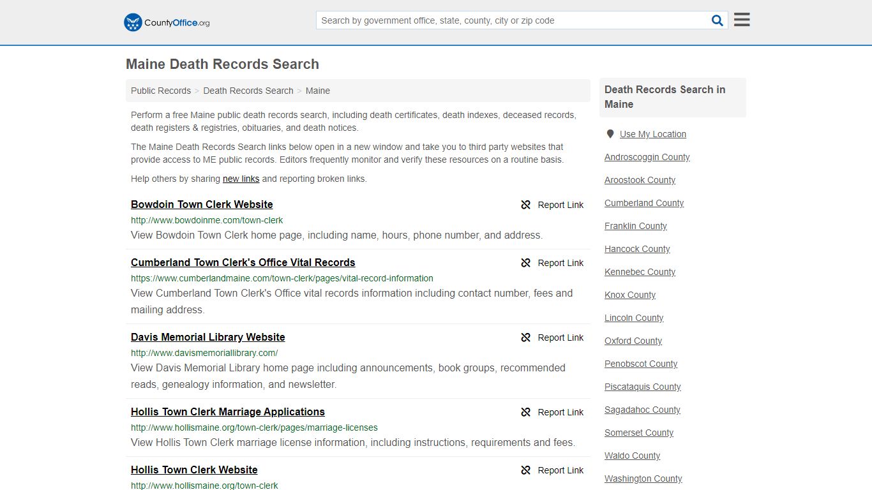Viewport: 872px width, 490px height.
Task: Select Hancock County
Action: pyautogui.click(x=637, y=249)
